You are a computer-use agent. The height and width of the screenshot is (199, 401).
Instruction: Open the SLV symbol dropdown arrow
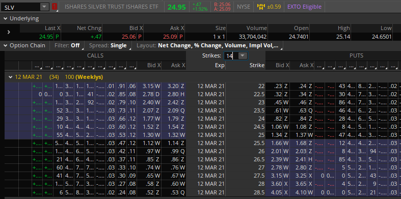(44, 7)
